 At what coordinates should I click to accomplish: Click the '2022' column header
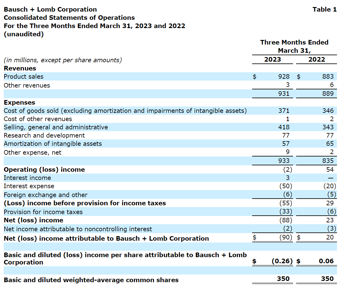point(317,59)
